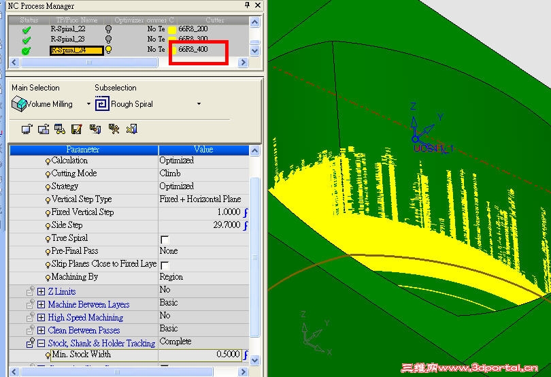Click the floppy-with-scissors icon
Viewport: 551px width, 377px height.
coord(114,129)
